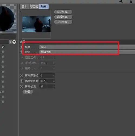The image size is (135, 136).
Task: Select the 动画 tab
Action: pos(44,7)
